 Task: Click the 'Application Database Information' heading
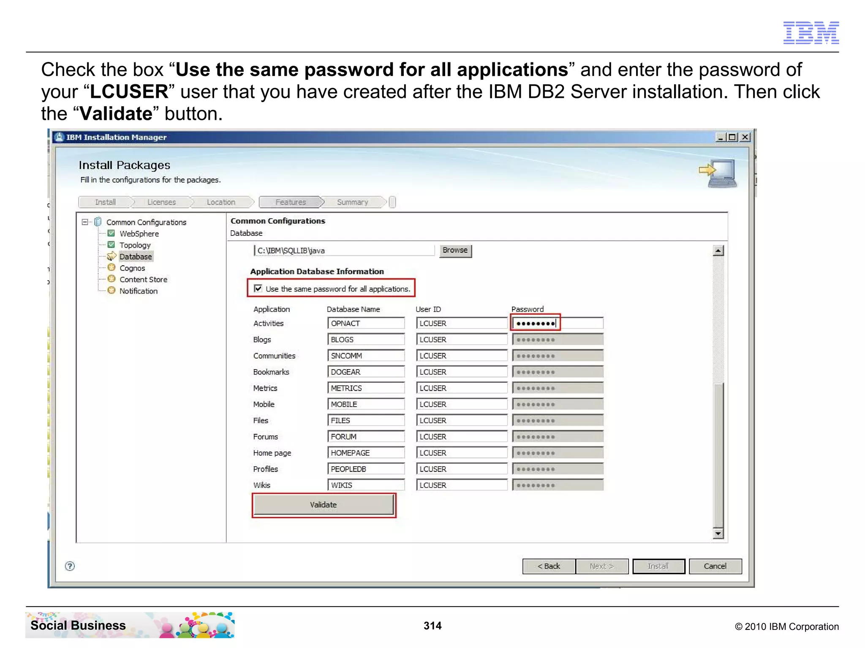click(x=317, y=271)
